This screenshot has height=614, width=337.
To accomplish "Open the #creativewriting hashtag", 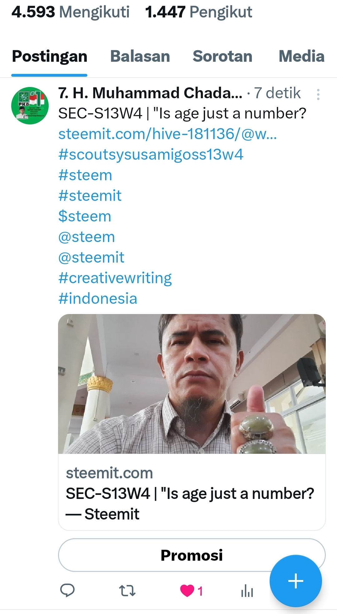I will point(115,278).
